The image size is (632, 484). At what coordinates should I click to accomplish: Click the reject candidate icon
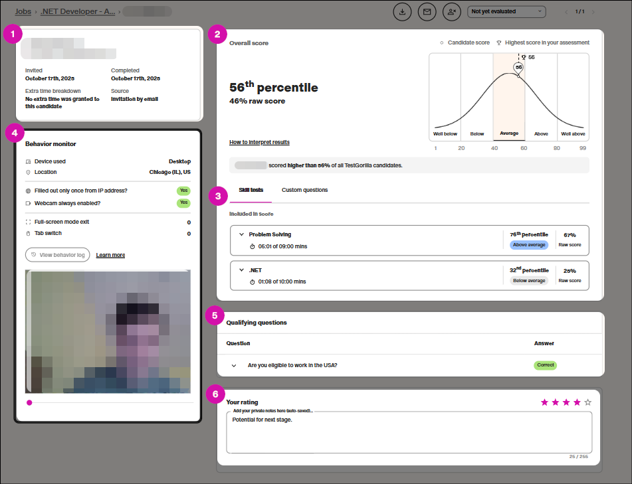coord(453,11)
